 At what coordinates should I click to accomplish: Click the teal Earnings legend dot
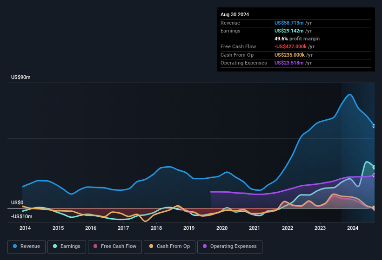pyautogui.click(x=55, y=247)
